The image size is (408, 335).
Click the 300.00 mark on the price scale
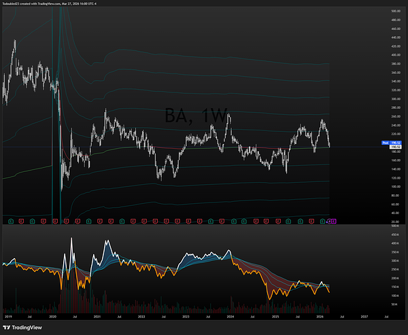(x=394, y=99)
